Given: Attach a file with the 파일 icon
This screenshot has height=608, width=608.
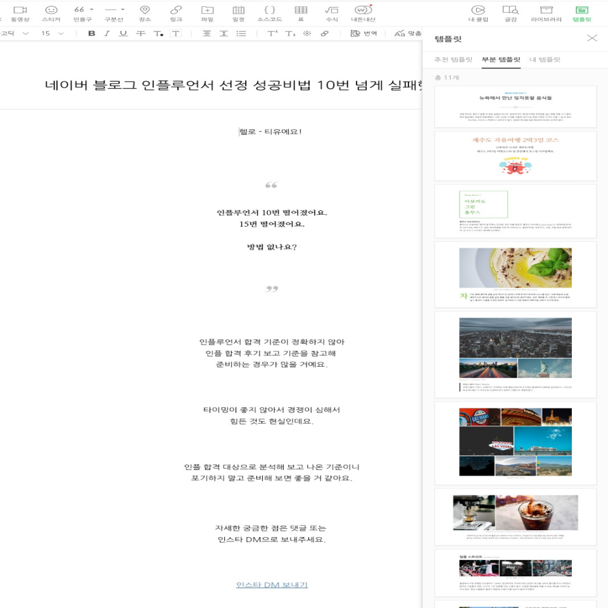Looking at the screenshot, I should pos(208,13).
